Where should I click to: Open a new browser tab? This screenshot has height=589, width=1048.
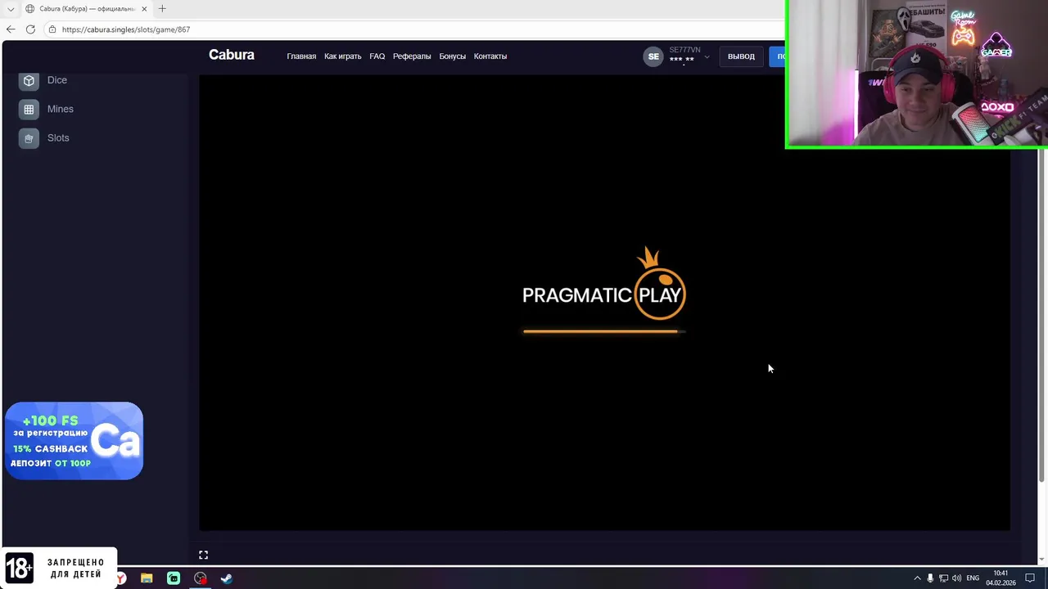coord(162,8)
